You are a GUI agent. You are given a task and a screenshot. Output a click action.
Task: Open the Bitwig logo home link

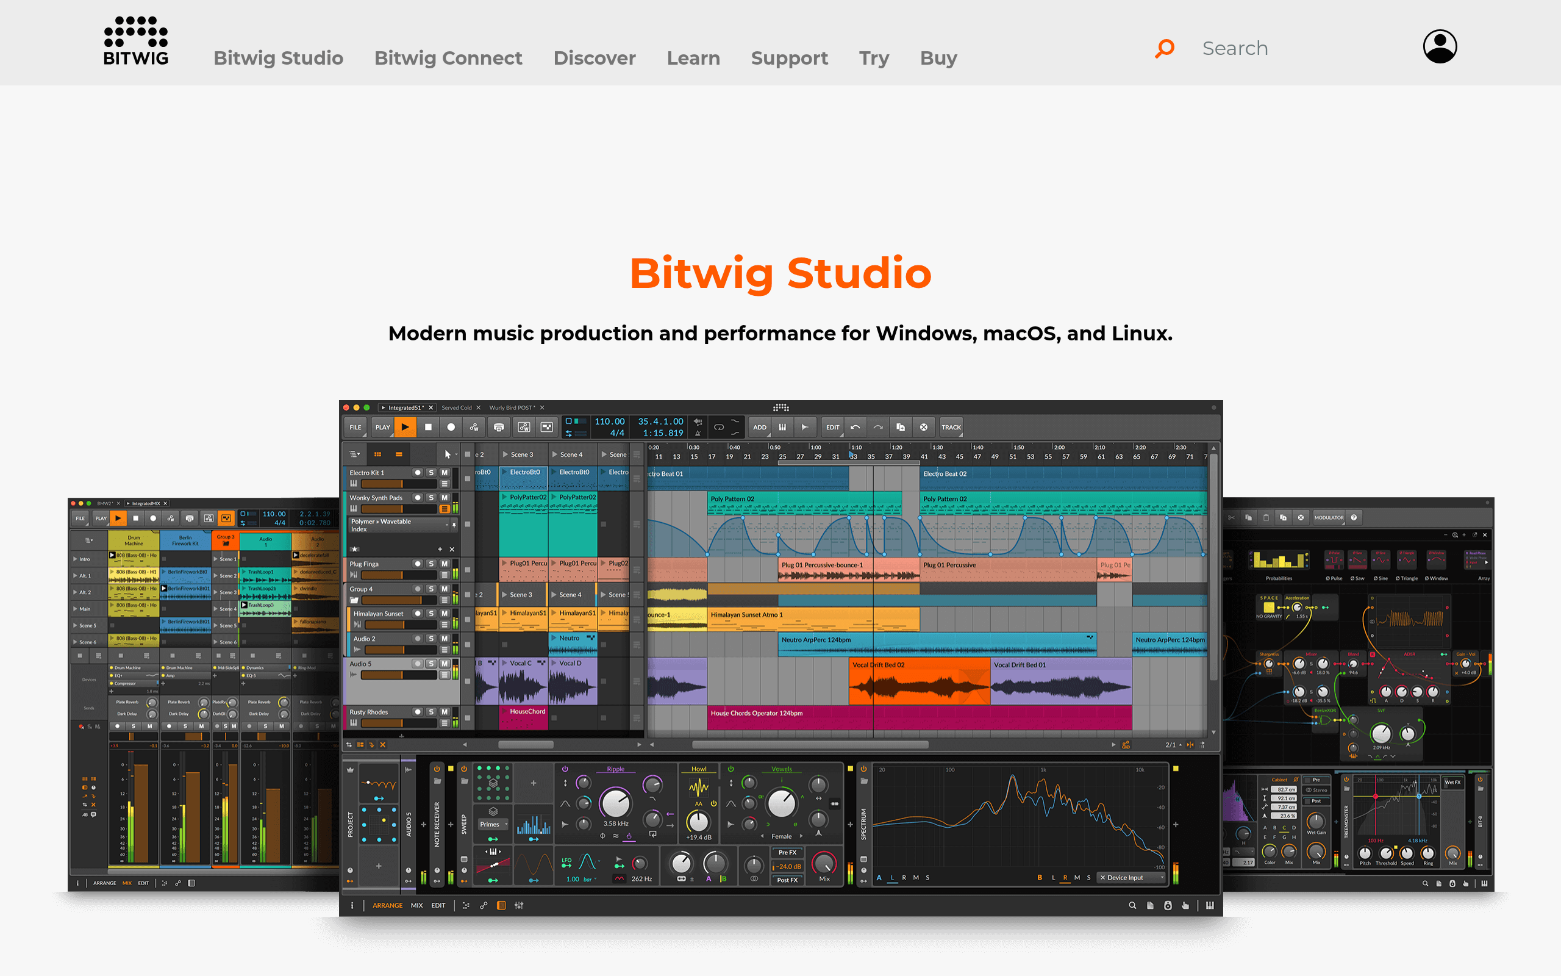(136, 41)
